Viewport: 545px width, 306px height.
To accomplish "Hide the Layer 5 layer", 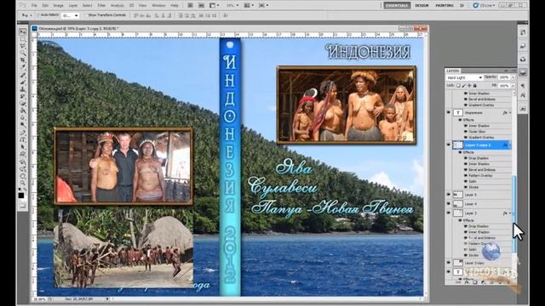I will coord(449,195).
